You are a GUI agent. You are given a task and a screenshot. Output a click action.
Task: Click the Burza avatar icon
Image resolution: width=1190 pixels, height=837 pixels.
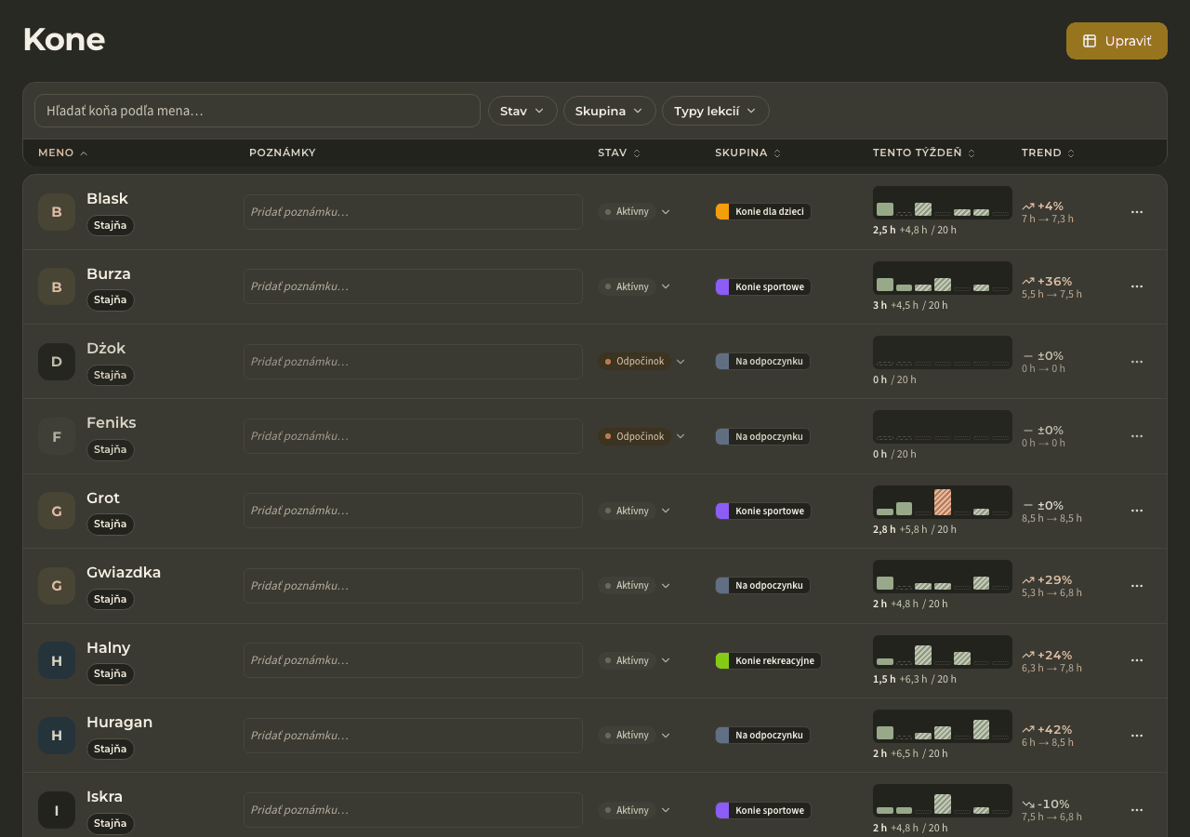click(x=57, y=286)
